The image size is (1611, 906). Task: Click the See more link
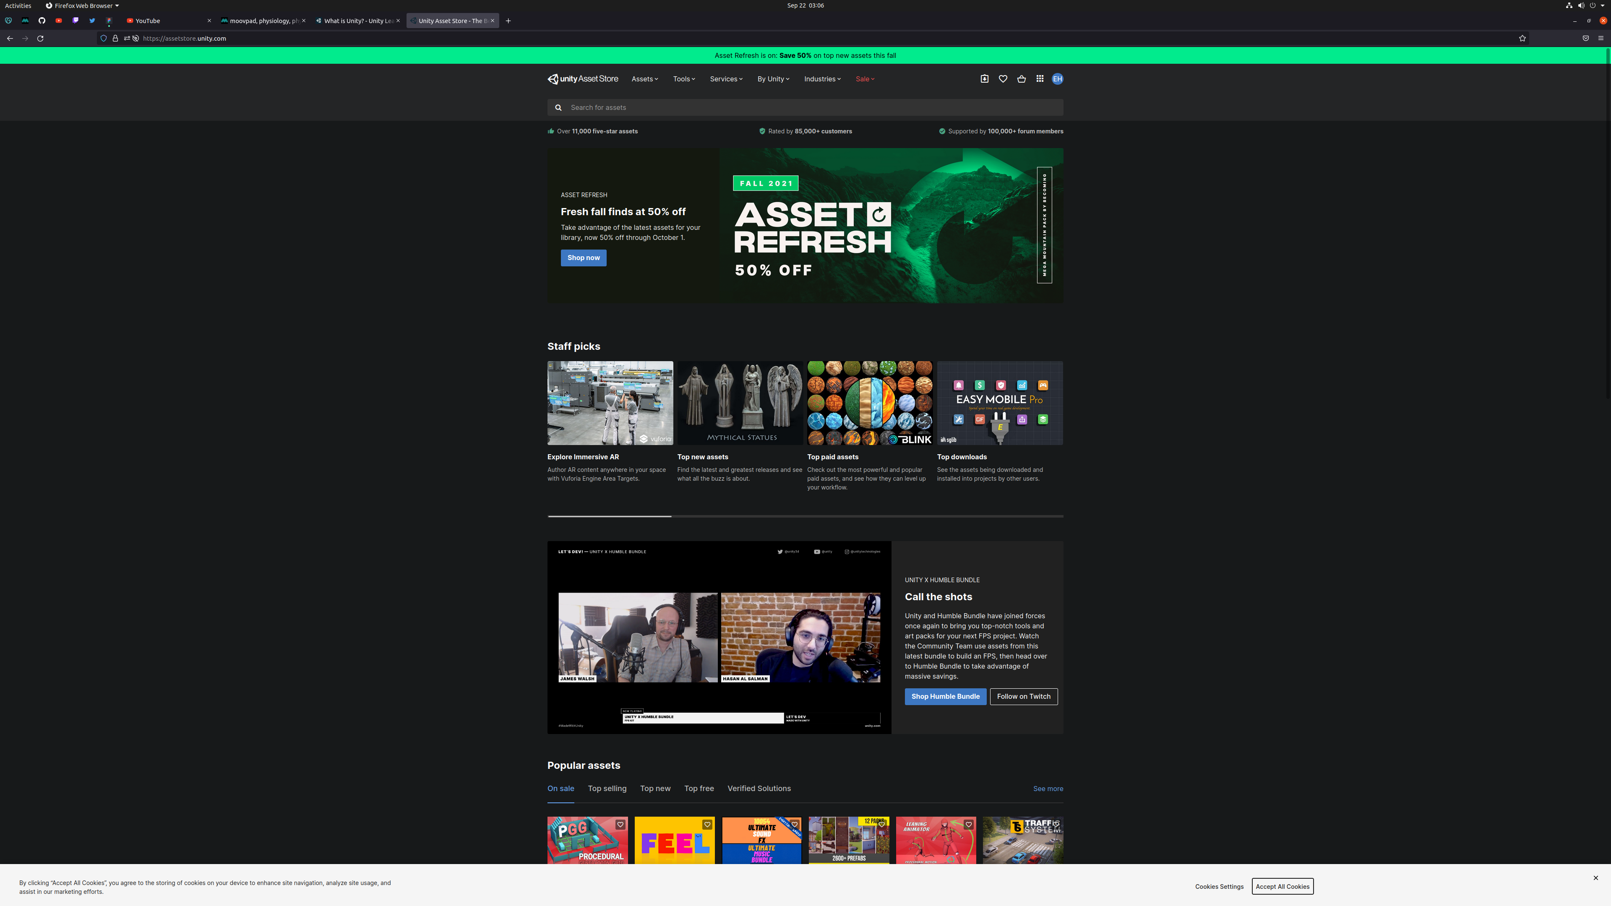pos(1048,789)
